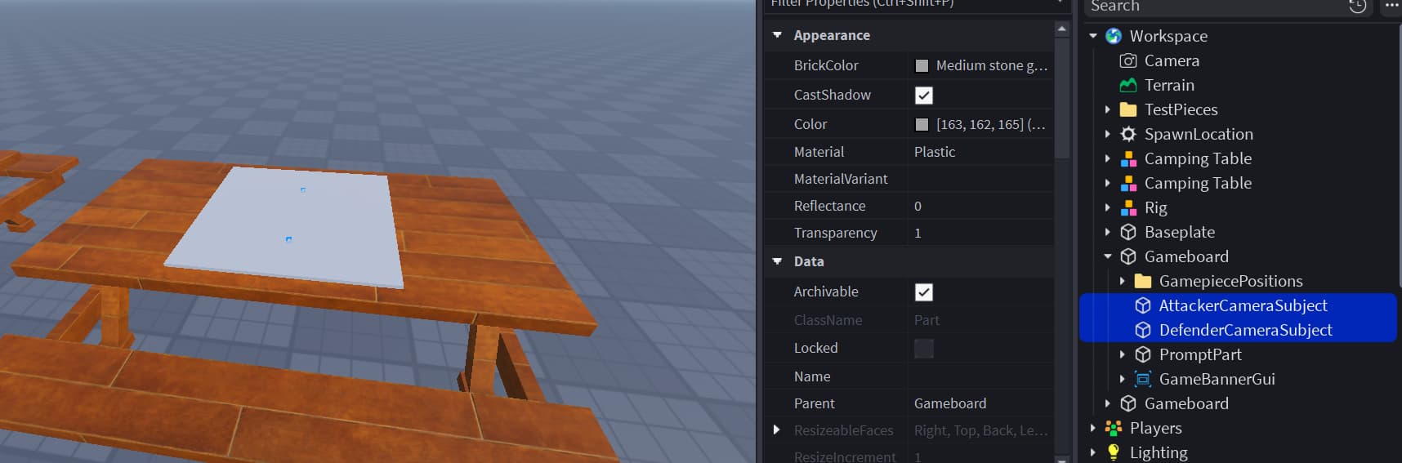
Task: Select DefenderCameraSubject in Explorer
Action: (1246, 330)
